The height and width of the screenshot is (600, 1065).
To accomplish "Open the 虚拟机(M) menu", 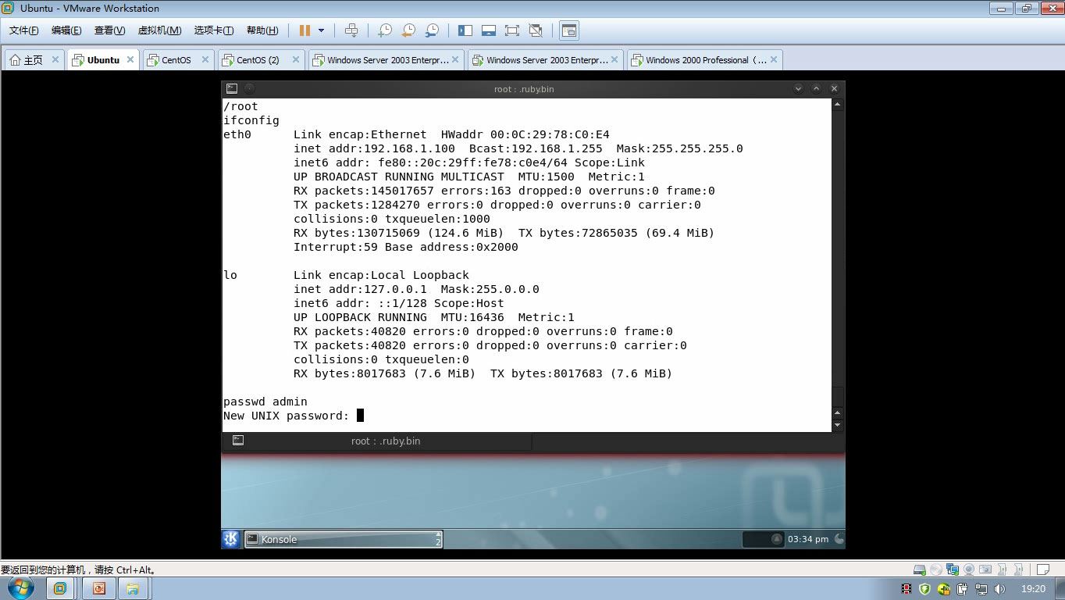I will coord(159,30).
